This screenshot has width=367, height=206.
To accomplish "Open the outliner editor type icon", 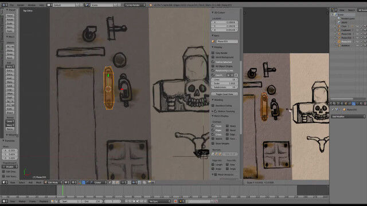I will (334, 10).
